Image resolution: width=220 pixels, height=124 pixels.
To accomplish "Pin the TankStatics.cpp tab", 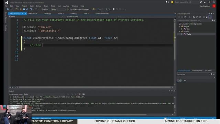I will (x=23, y=13).
